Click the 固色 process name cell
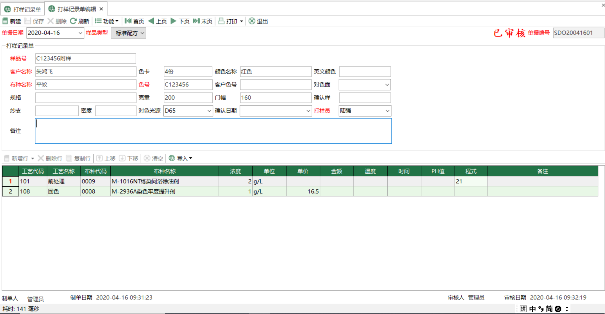 click(64, 191)
